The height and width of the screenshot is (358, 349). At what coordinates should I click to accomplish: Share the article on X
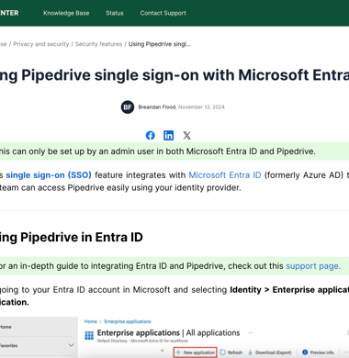(186, 135)
